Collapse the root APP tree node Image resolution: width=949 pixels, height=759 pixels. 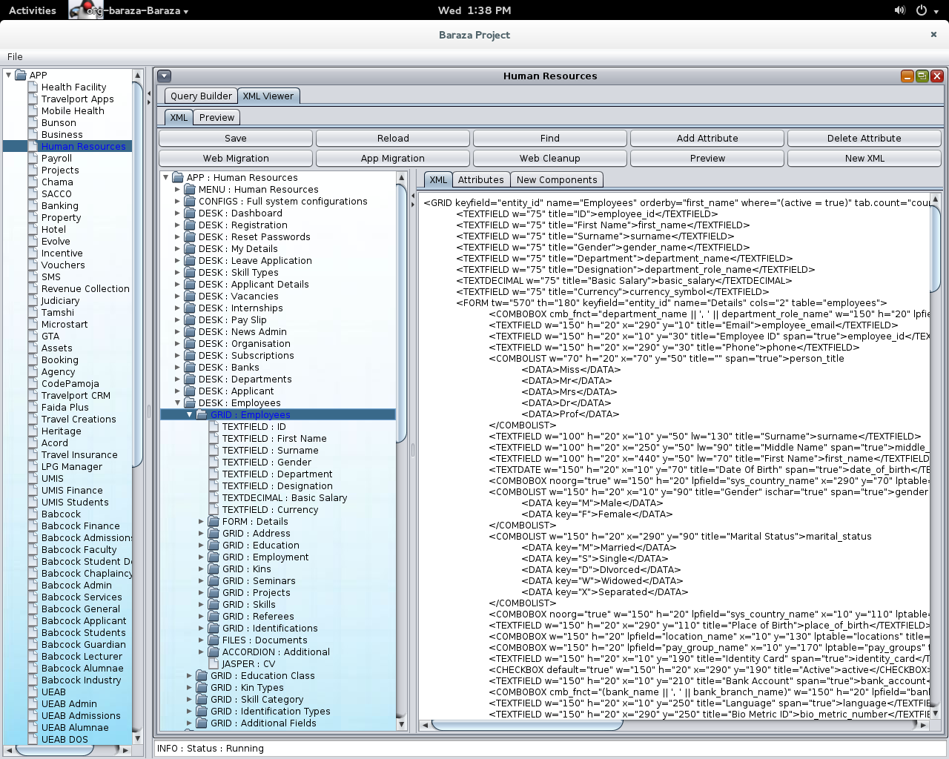[x=8, y=75]
